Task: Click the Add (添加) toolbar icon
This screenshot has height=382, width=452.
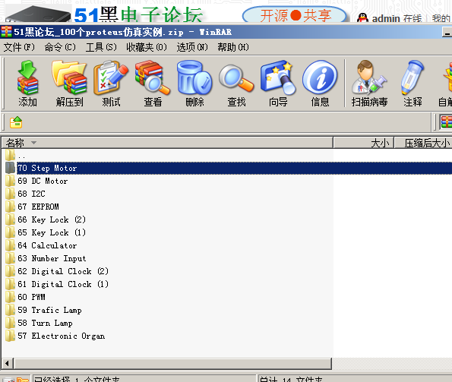Action: (27, 84)
